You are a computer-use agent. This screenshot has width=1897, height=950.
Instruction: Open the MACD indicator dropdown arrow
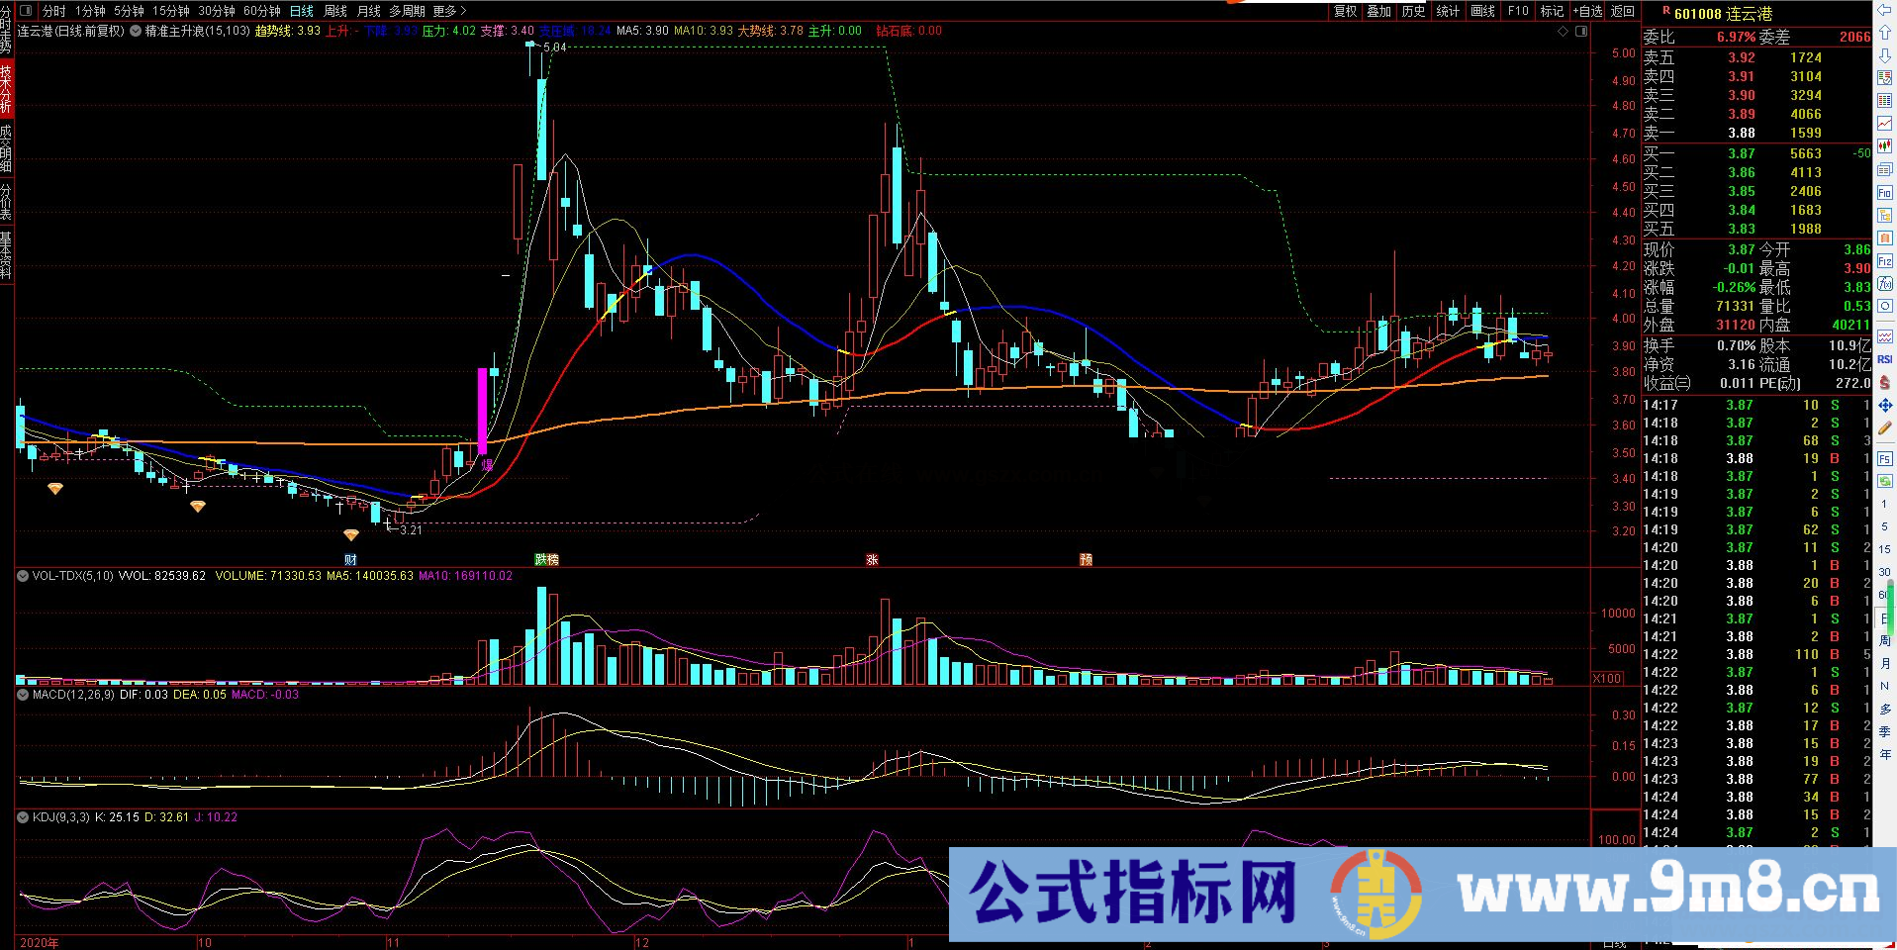tap(23, 695)
